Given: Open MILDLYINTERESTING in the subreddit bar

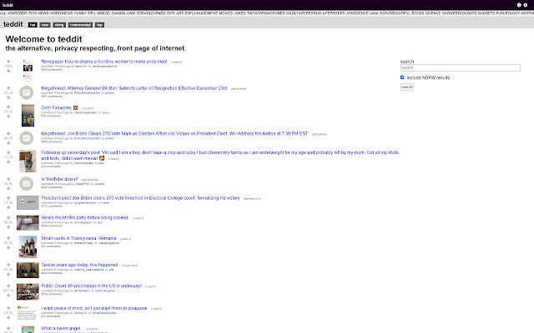Looking at the screenshot, I should click(x=304, y=13).
